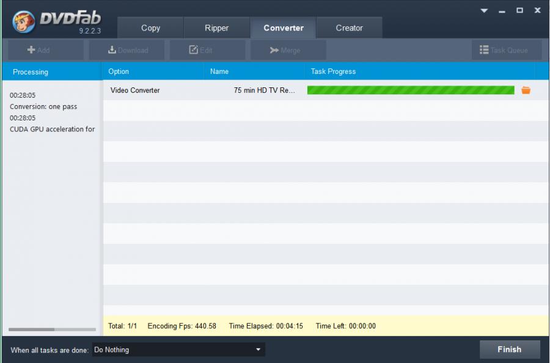
Task: Click the Task Progress column header
Action: [420, 71]
